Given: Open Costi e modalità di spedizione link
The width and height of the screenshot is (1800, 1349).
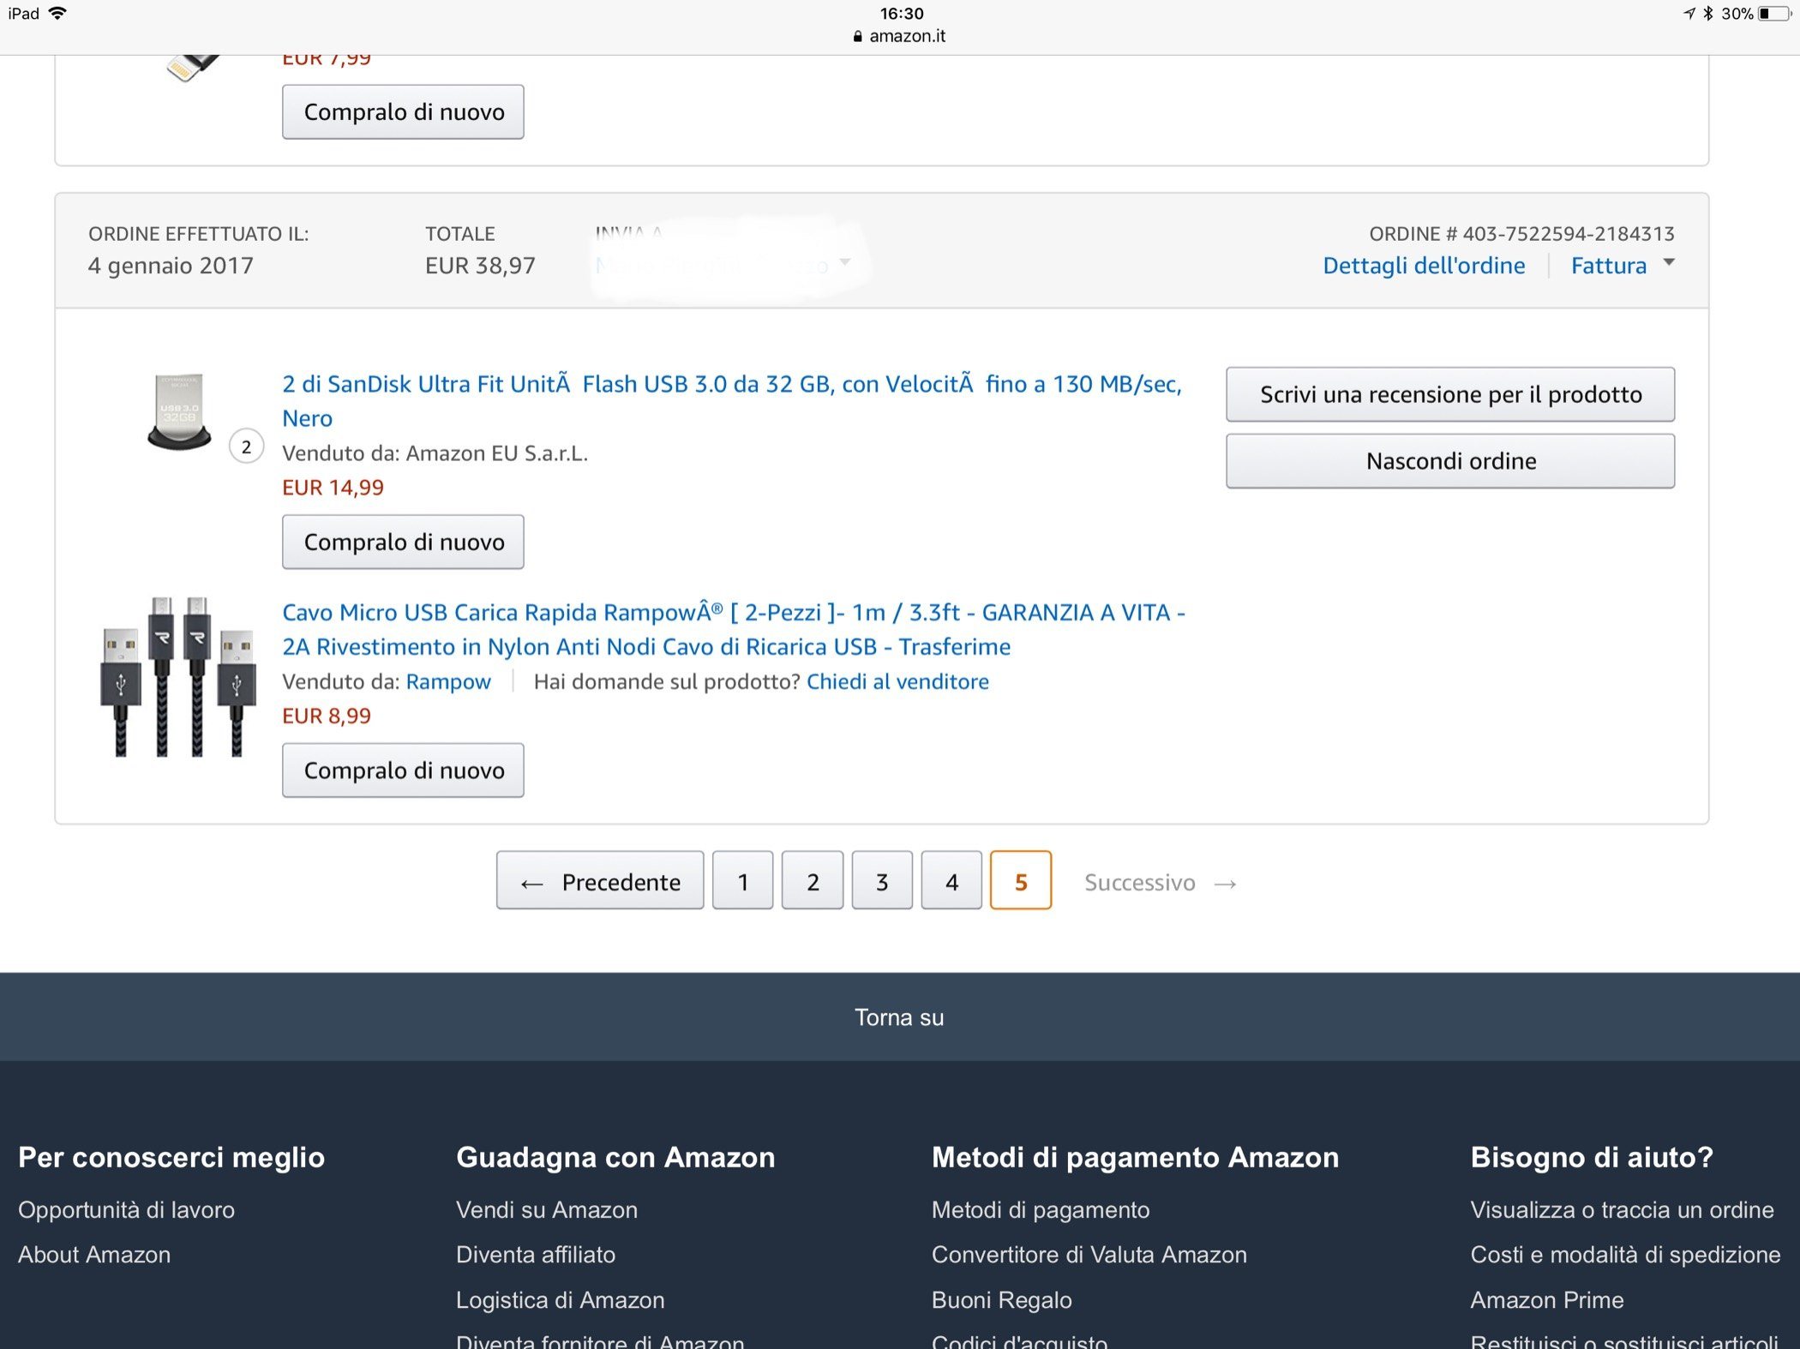Looking at the screenshot, I should pyautogui.click(x=1625, y=1255).
